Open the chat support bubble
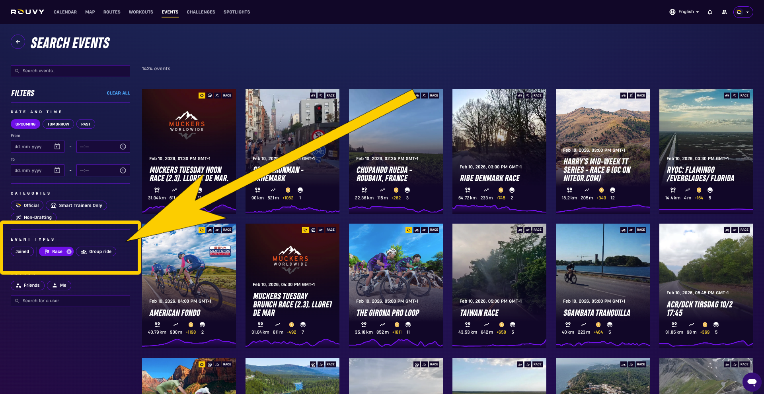The image size is (764, 394). coord(752,382)
